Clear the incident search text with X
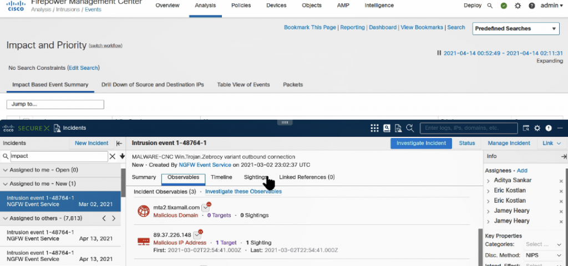568x266 pixels. (113, 156)
